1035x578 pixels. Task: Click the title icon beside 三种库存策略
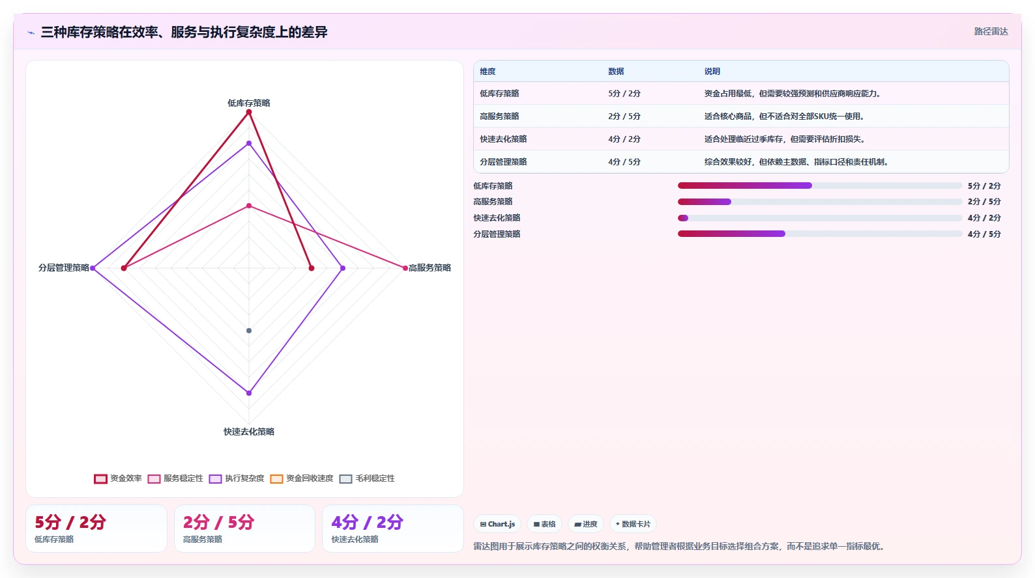point(31,33)
